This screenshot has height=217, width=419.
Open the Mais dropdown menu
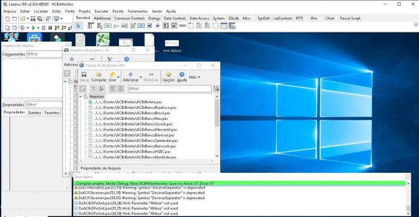click(x=195, y=77)
